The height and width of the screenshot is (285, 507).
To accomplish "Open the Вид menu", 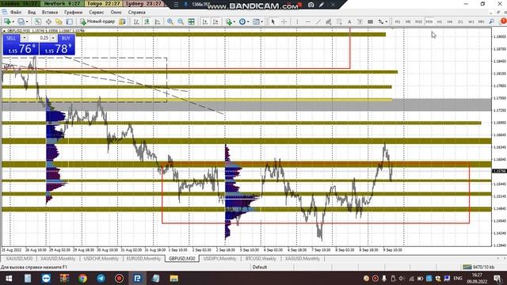I will click(x=32, y=13).
